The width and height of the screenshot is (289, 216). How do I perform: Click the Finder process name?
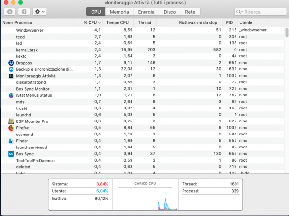pos(22,141)
